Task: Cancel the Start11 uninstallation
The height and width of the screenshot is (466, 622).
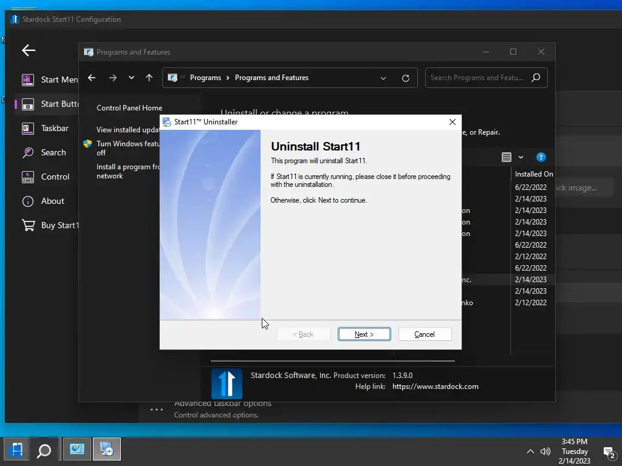Action: [425, 334]
